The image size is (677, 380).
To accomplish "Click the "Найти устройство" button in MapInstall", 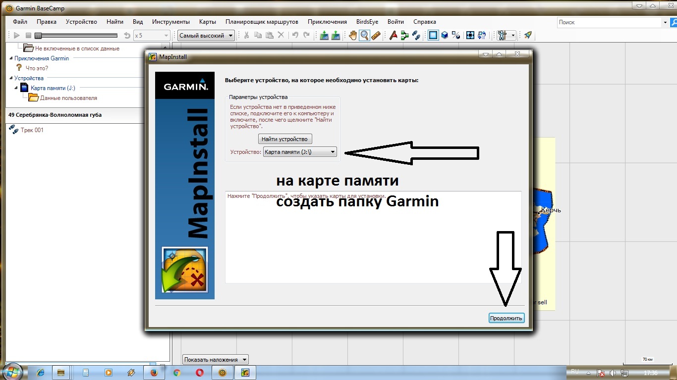I will click(285, 139).
